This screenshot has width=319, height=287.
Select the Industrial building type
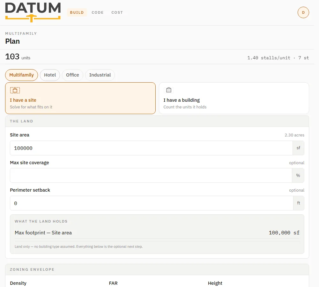click(x=100, y=75)
